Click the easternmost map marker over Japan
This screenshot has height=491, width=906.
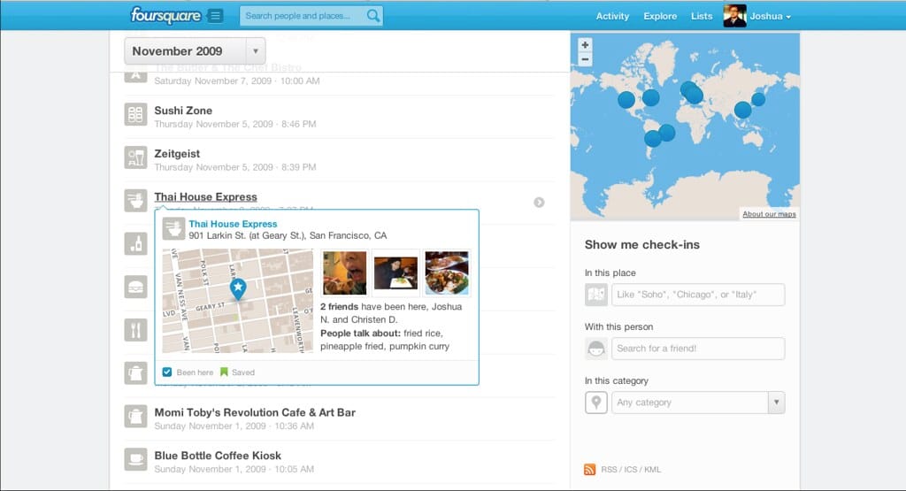click(x=758, y=99)
